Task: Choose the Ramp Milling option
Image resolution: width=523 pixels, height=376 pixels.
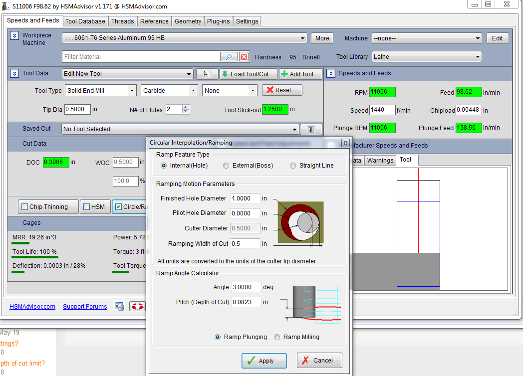Action: point(277,337)
